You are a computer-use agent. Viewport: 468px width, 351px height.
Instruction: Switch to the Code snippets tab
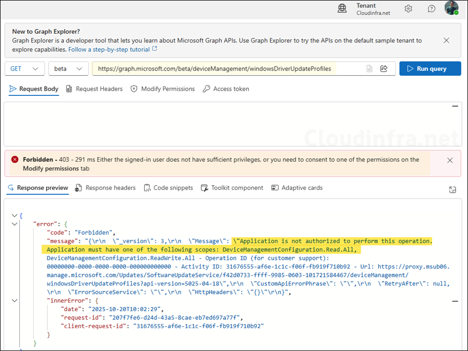[x=168, y=188]
